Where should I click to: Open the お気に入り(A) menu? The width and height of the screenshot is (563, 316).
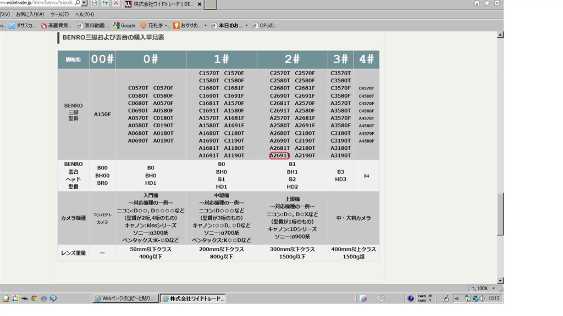30,14
